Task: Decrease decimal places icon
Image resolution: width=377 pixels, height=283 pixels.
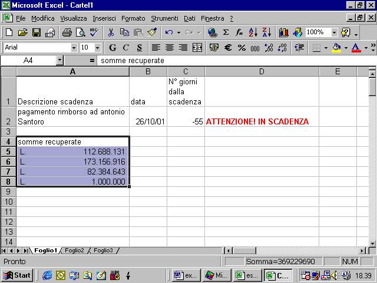Action: tap(282, 47)
